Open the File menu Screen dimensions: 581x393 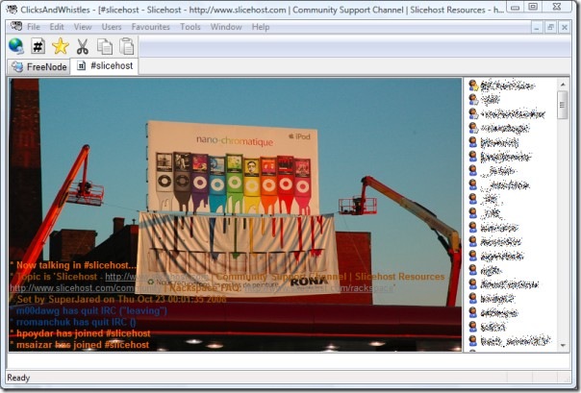point(34,27)
